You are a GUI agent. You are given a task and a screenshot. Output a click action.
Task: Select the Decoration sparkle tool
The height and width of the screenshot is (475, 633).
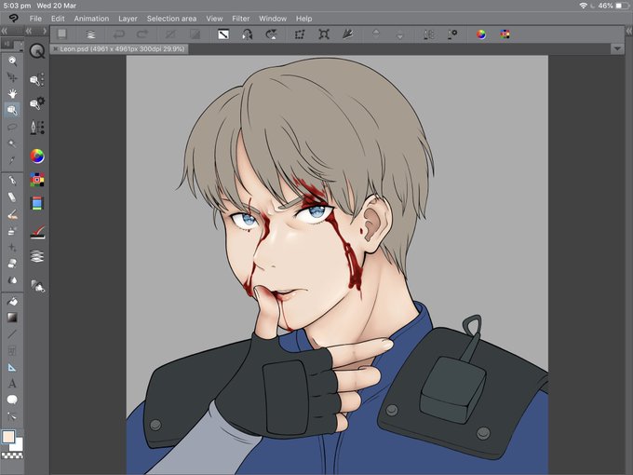(x=12, y=247)
